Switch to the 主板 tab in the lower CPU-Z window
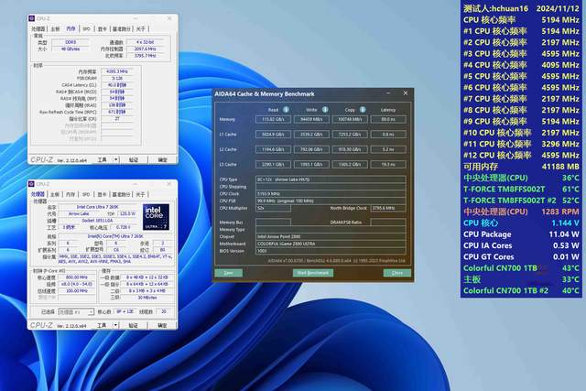The image size is (586, 391). tap(55, 194)
